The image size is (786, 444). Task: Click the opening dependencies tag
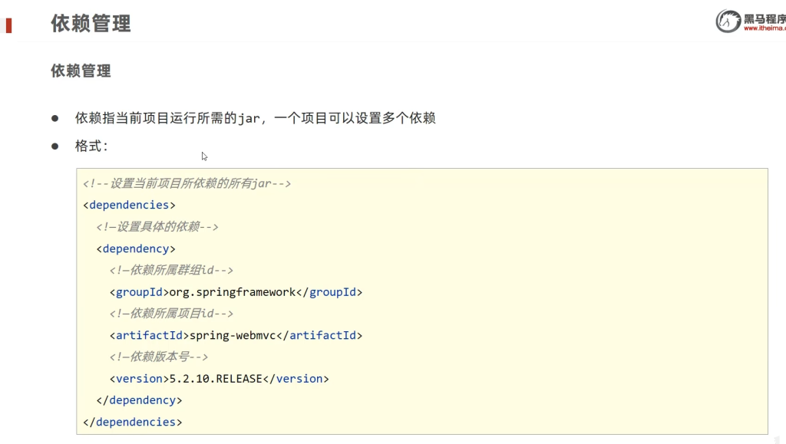click(129, 205)
